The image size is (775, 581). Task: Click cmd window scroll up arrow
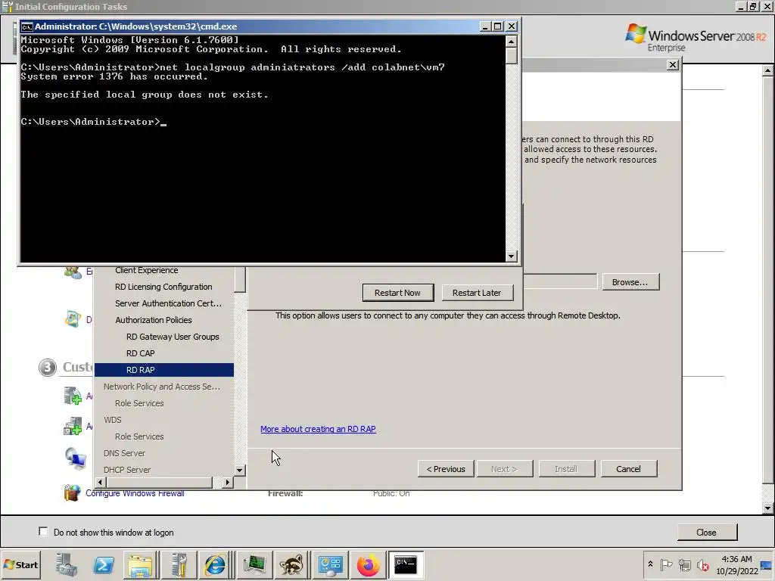pos(512,41)
